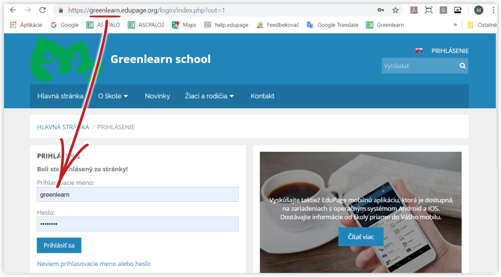Screen dimensions: 501x277
Task: Click the Prihlasovacie meno input field
Action: coord(138,194)
